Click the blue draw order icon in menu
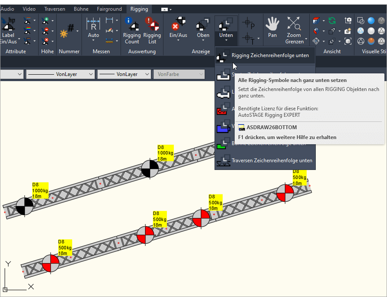This screenshot has width=387, height=297. [224, 127]
